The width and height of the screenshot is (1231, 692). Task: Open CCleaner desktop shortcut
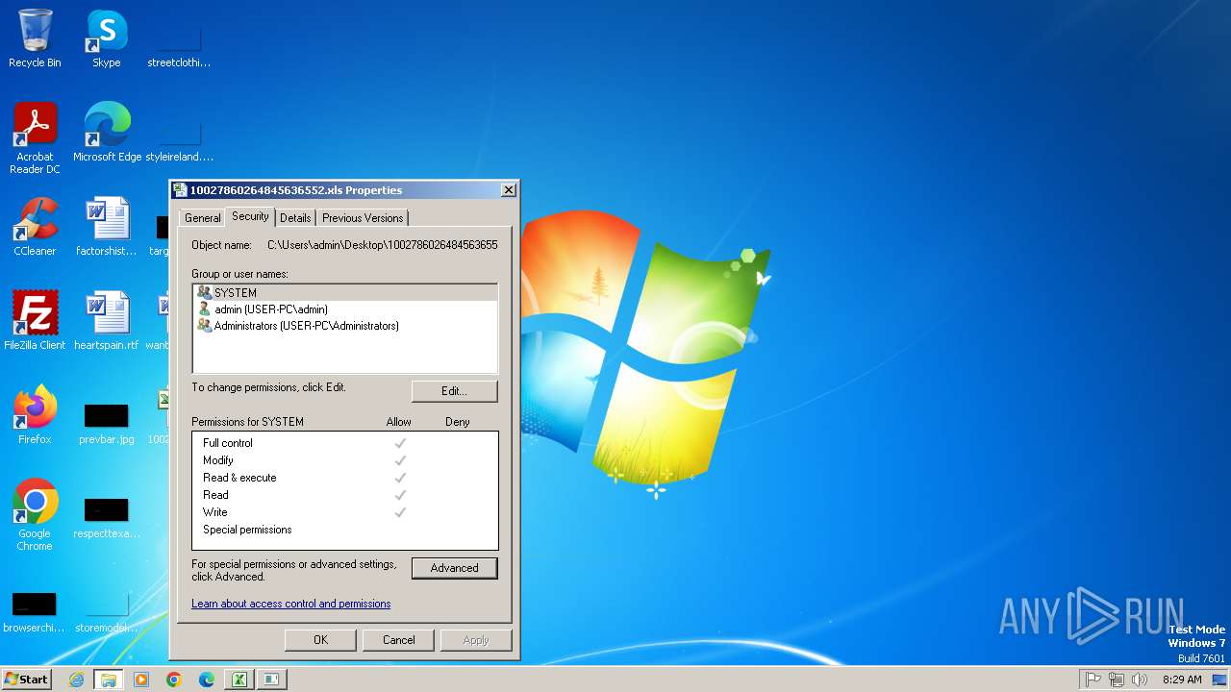[35, 227]
